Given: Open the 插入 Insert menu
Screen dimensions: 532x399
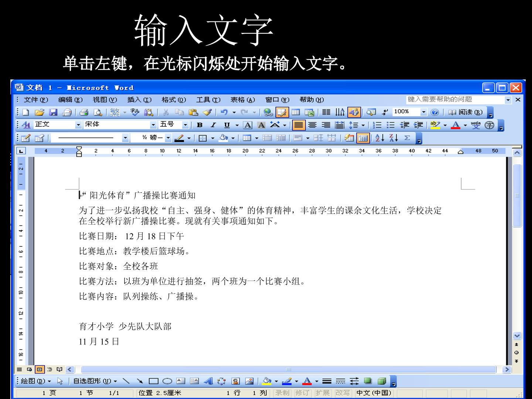Looking at the screenshot, I should [x=139, y=100].
